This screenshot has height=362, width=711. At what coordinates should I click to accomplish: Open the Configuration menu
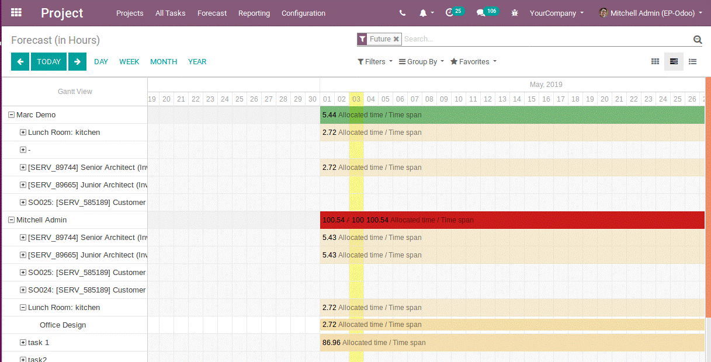click(x=303, y=13)
